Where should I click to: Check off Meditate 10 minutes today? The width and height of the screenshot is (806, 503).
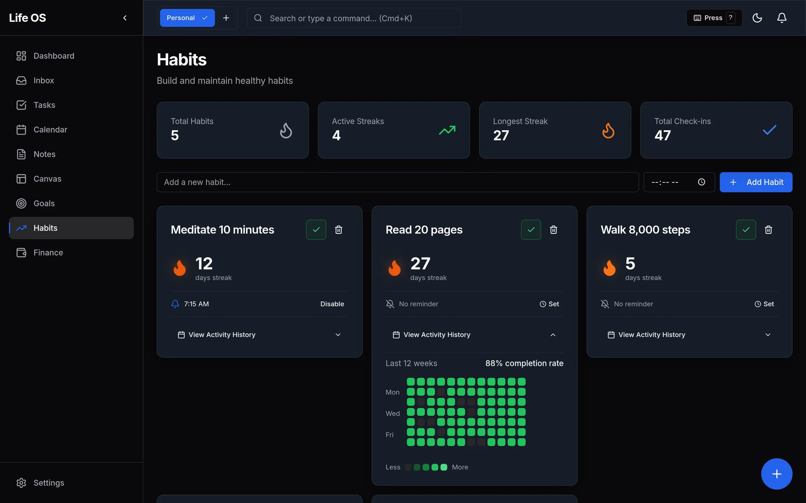point(316,230)
